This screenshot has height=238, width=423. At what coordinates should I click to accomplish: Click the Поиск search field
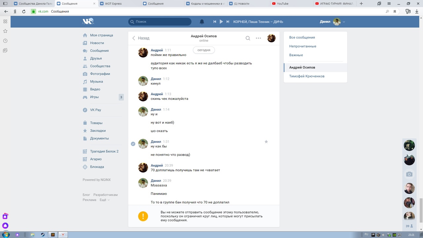click(160, 22)
